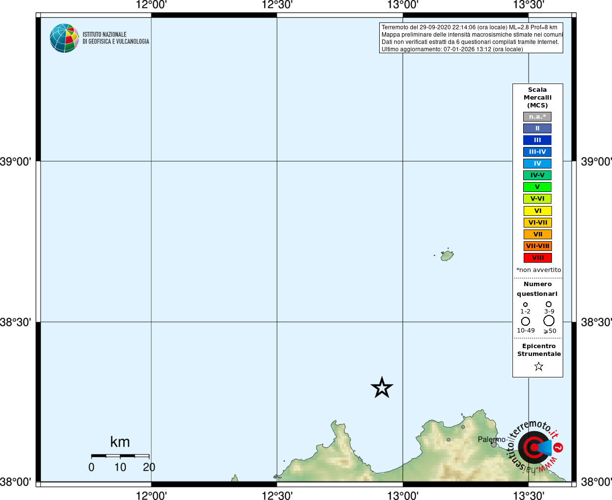The width and height of the screenshot is (612, 500).
Task: Click the ≥50 questionnaires circle symbol
Action: [549, 320]
